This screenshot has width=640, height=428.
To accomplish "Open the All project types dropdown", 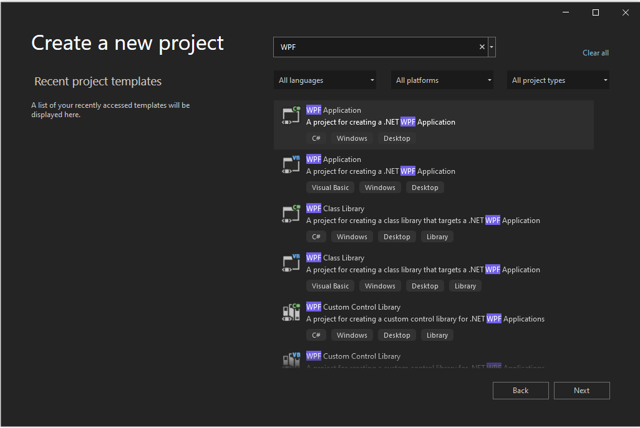I will 558,80.
